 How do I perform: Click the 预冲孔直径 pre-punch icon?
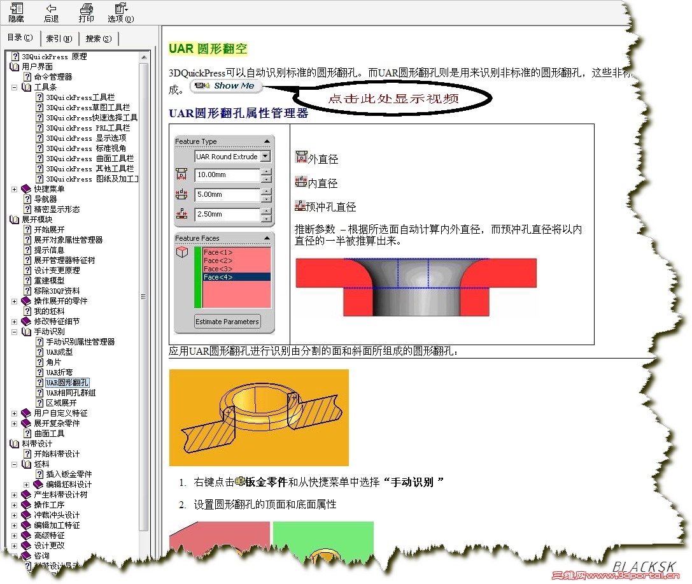[x=300, y=205]
